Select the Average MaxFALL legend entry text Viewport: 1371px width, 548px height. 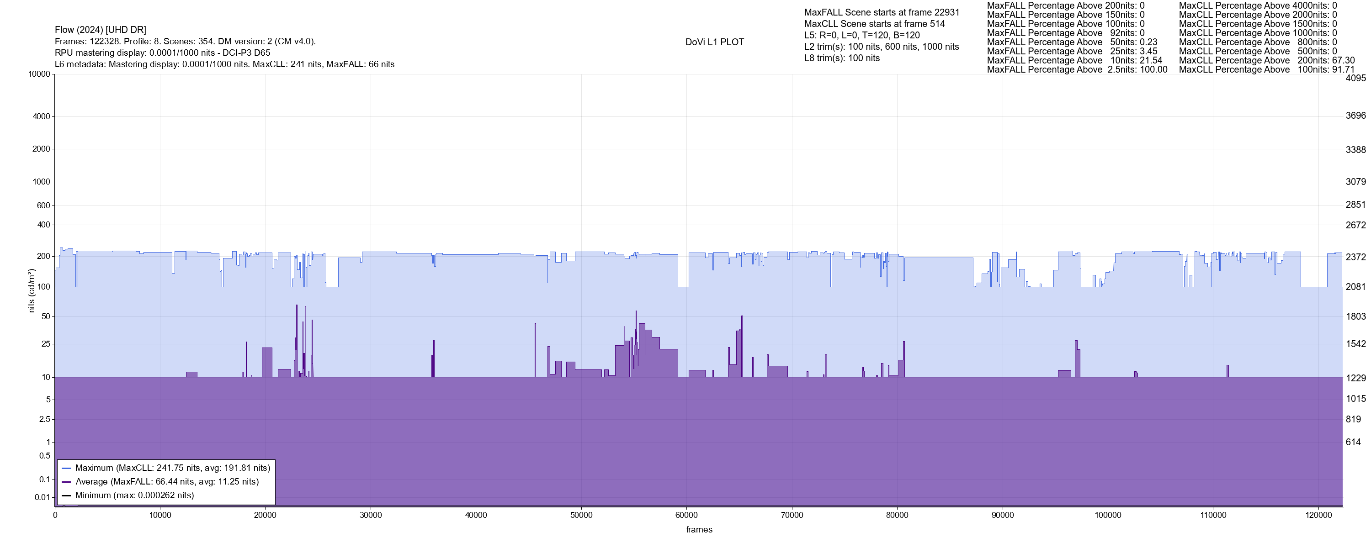tap(167, 482)
